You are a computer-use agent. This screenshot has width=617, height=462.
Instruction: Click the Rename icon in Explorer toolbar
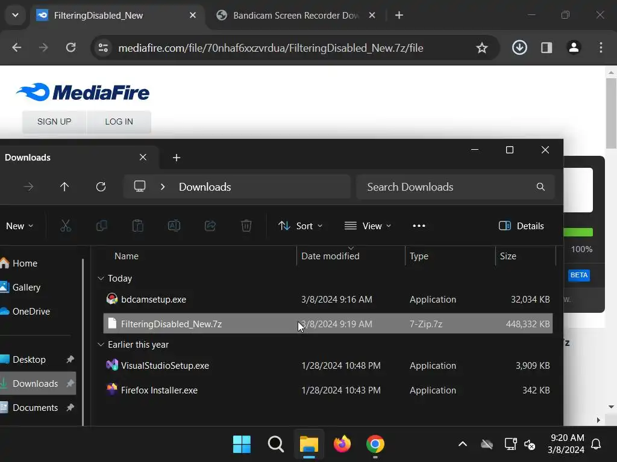(174, 226)
